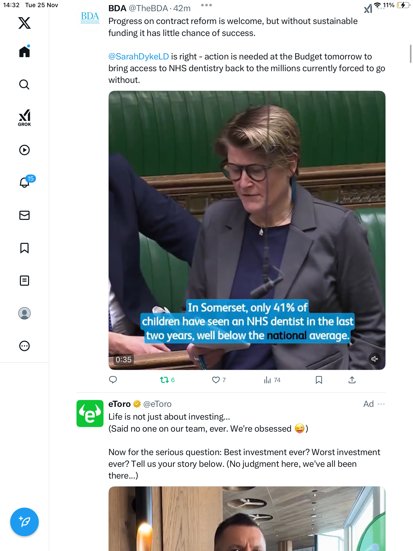This screenshot has height=551, width=413.
Task: Reply to the BDA post
Action: 113,380
